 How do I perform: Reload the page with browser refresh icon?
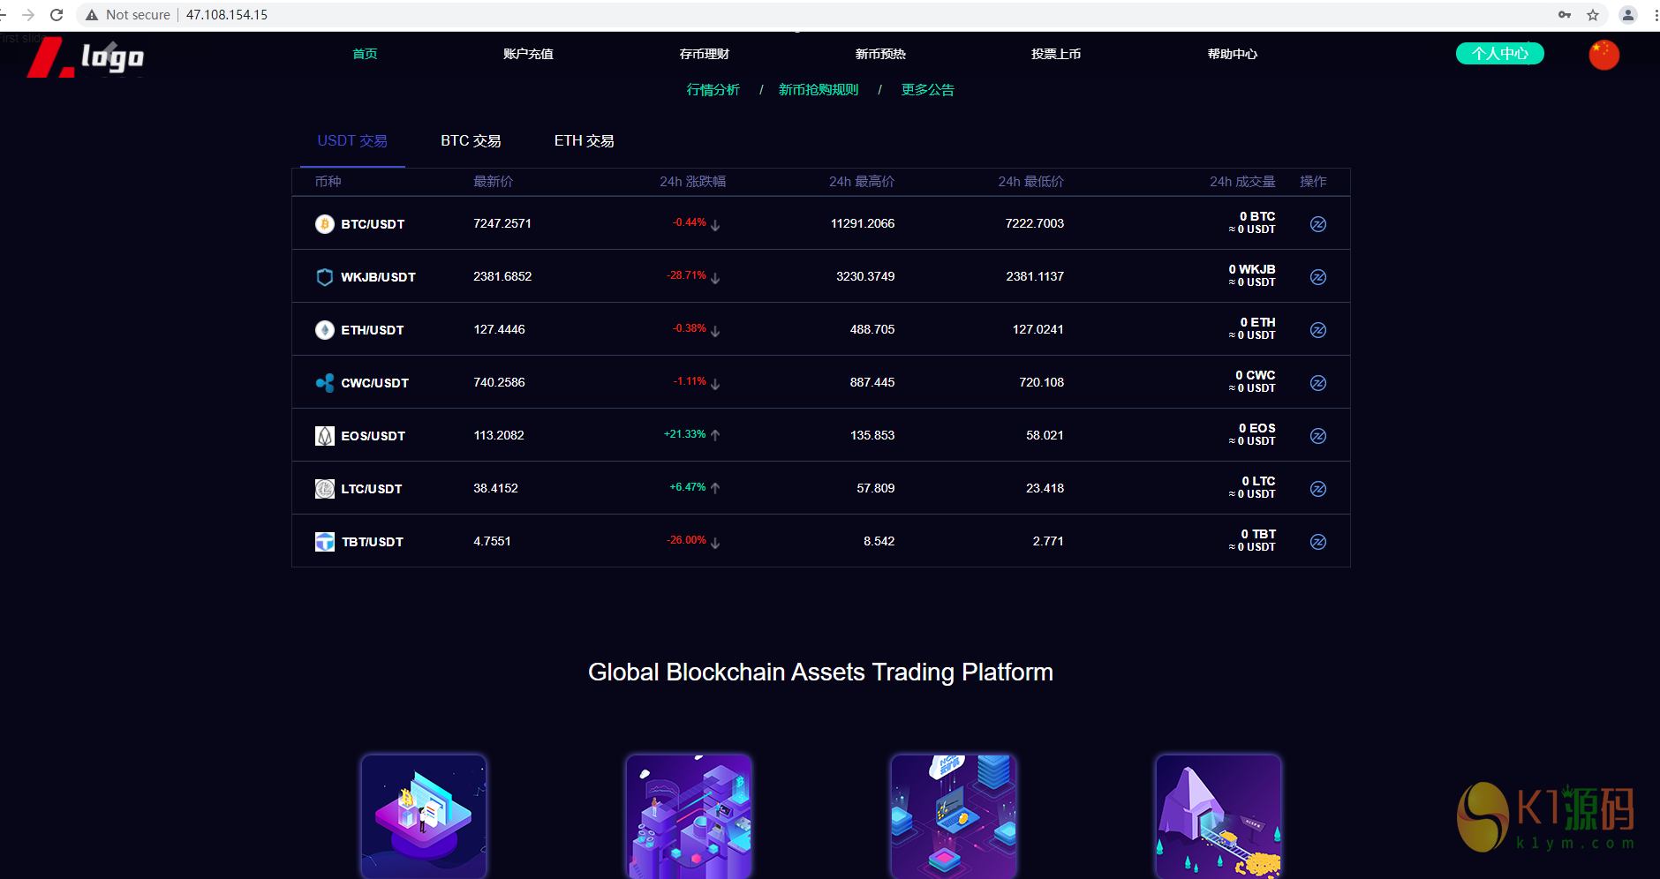57,15
